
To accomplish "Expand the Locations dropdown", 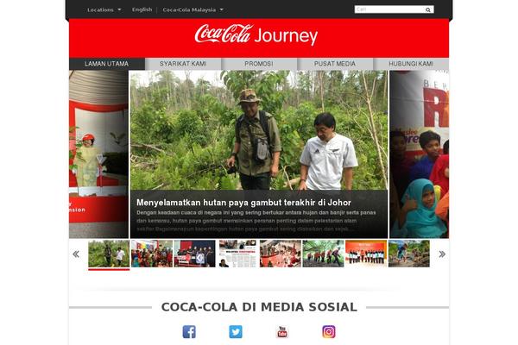I will pos(104,9).
